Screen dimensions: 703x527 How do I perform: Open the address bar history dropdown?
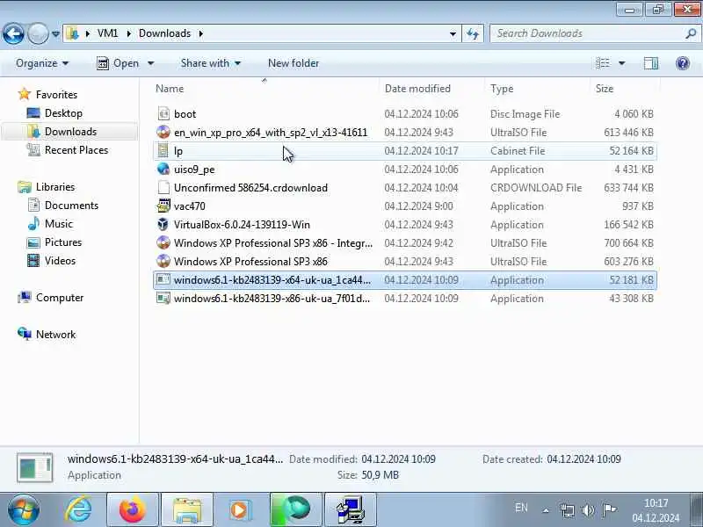[x=453, y=33]
